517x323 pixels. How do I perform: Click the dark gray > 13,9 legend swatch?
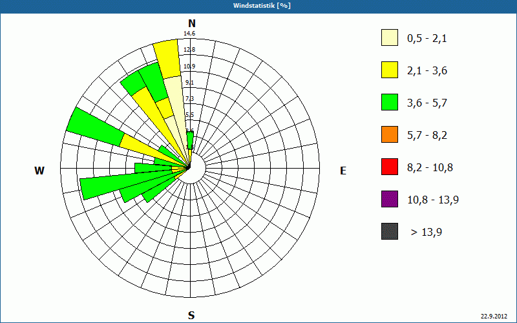pos(390,231)
